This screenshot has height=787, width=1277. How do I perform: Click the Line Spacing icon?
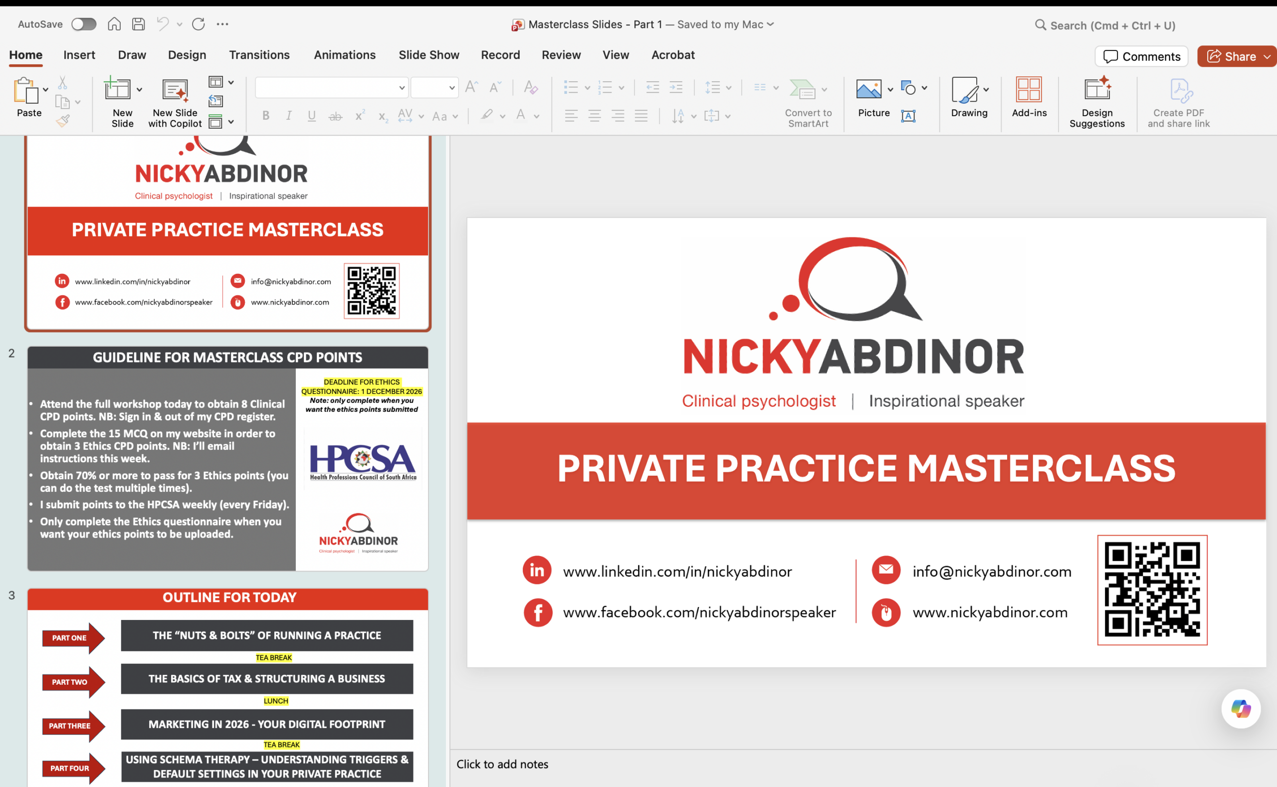[712, 87]
